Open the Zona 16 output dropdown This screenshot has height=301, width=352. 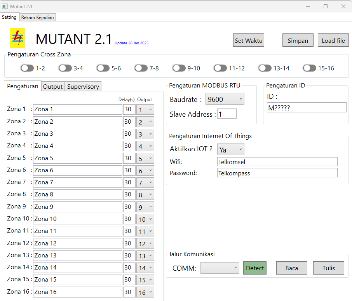pos(145,292)
